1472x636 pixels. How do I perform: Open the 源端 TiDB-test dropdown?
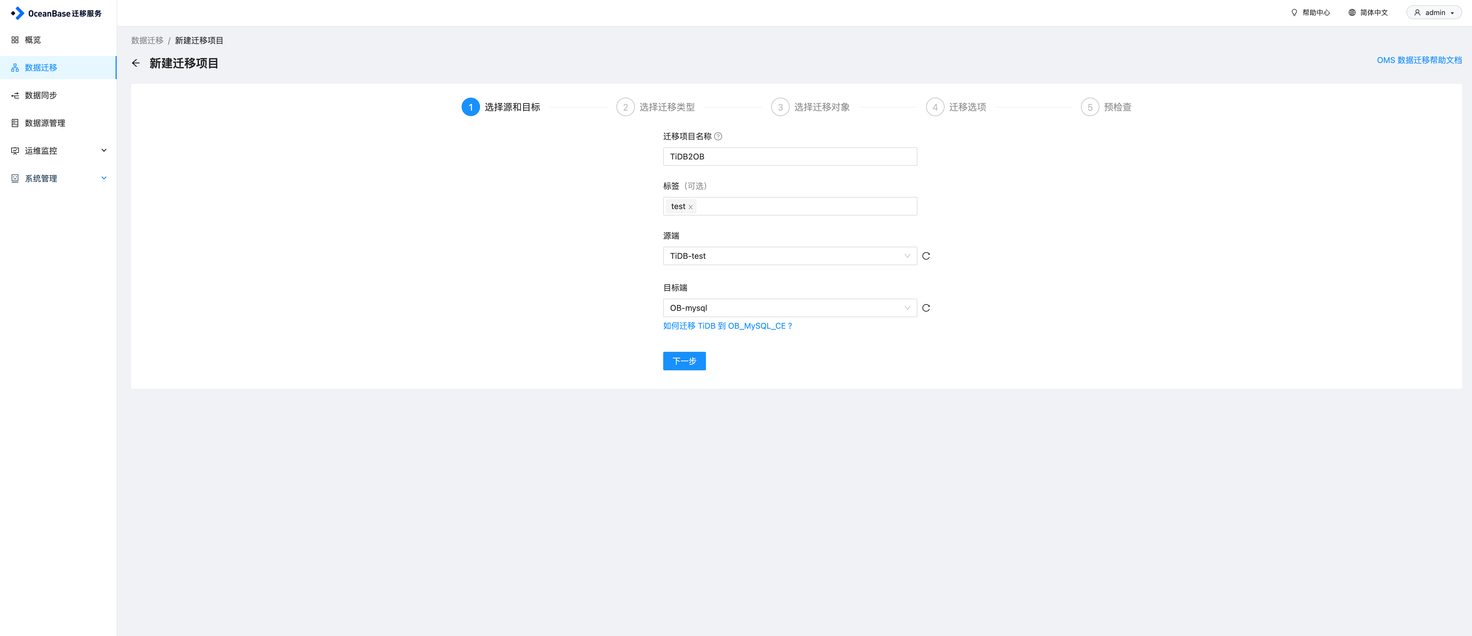(x=790, y=256)
